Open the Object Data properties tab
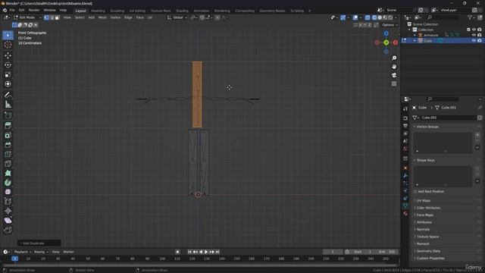 tap(405, 206)
